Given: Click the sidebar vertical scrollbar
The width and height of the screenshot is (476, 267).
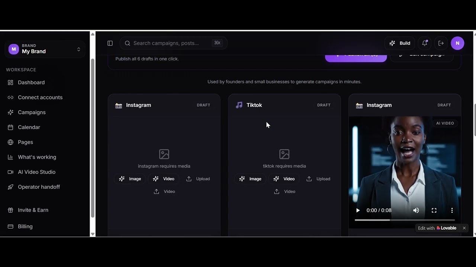Looking at the screenshot, I should click(93, 138).
